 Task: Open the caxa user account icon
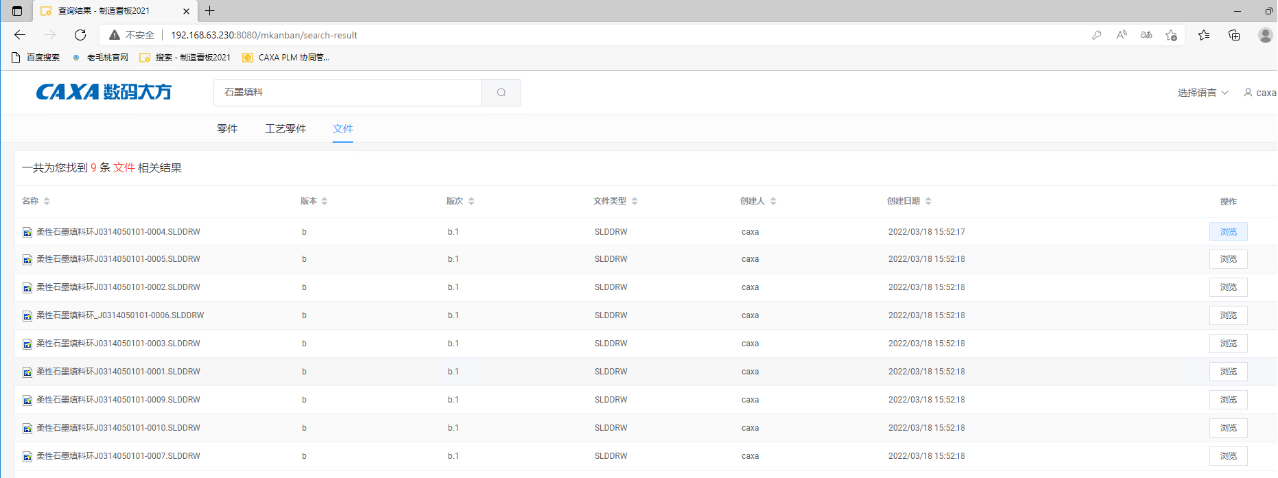click(1248, 93)
